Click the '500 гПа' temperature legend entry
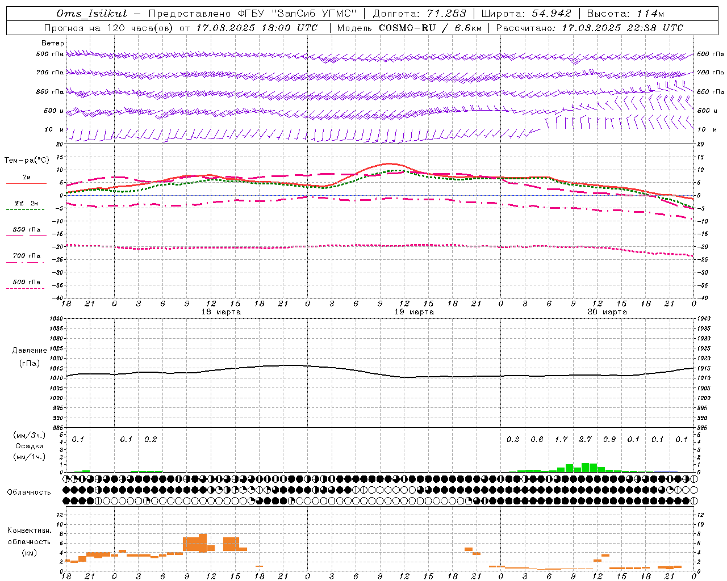 26,282
